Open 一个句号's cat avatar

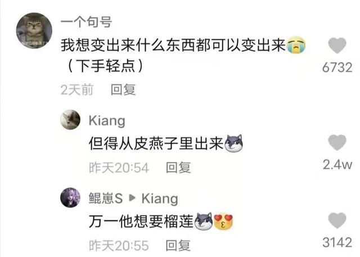pos(34,30)
